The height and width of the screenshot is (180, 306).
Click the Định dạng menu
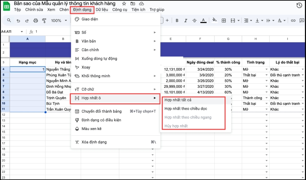[x=82, y=10]
